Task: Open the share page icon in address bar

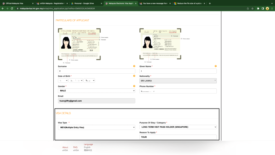Action: pos(248,8)
